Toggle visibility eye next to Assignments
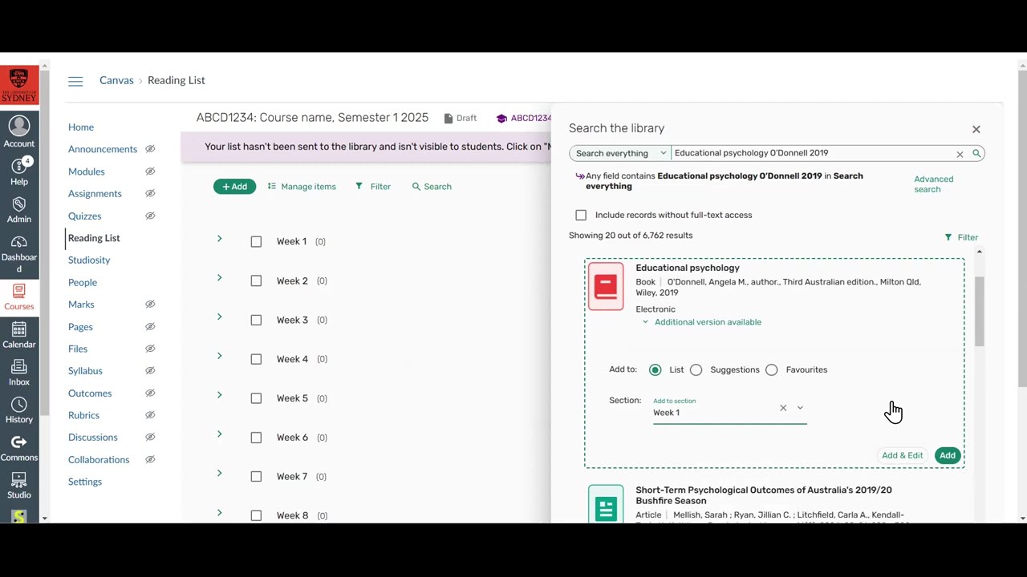The width and height of the screenshot is (1027, 577). pos(150,193)
